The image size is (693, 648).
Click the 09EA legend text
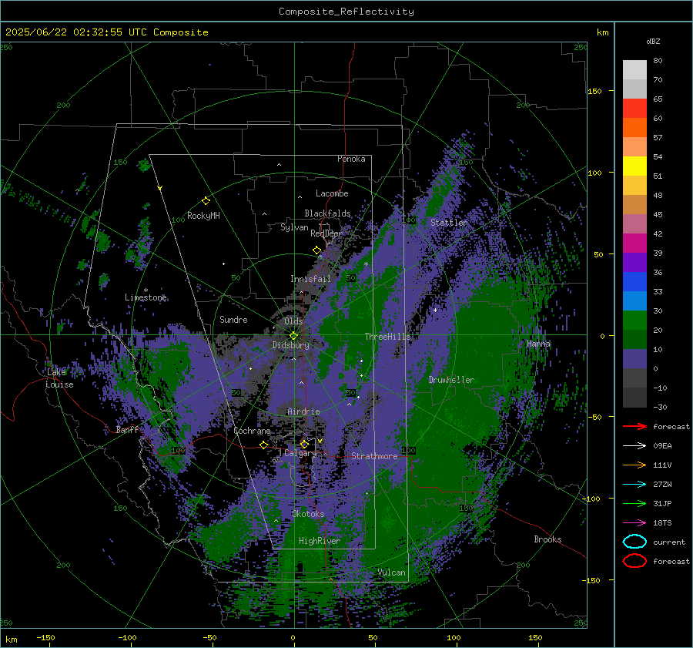pos(662,446)
